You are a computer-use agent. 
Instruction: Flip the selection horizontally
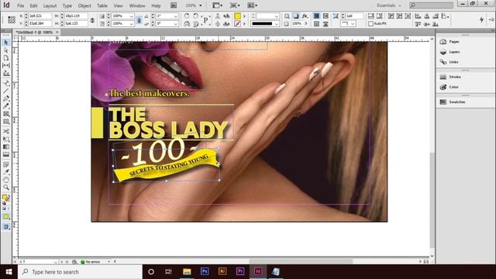[187, 24]
